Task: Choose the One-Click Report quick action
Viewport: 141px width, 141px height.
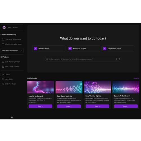Action: click(x=49, y=49)
